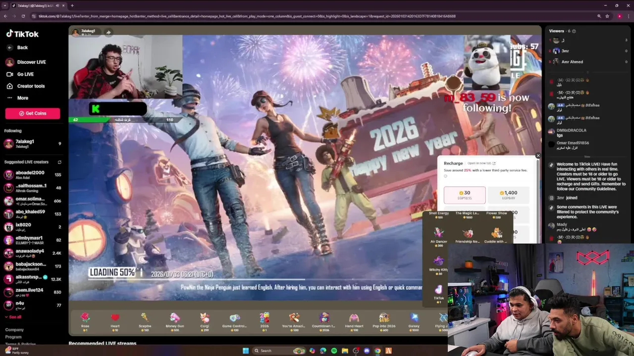Expand the See all creators list
The height and width of the screenshot is (356, 634).
(x=13, y=317)
